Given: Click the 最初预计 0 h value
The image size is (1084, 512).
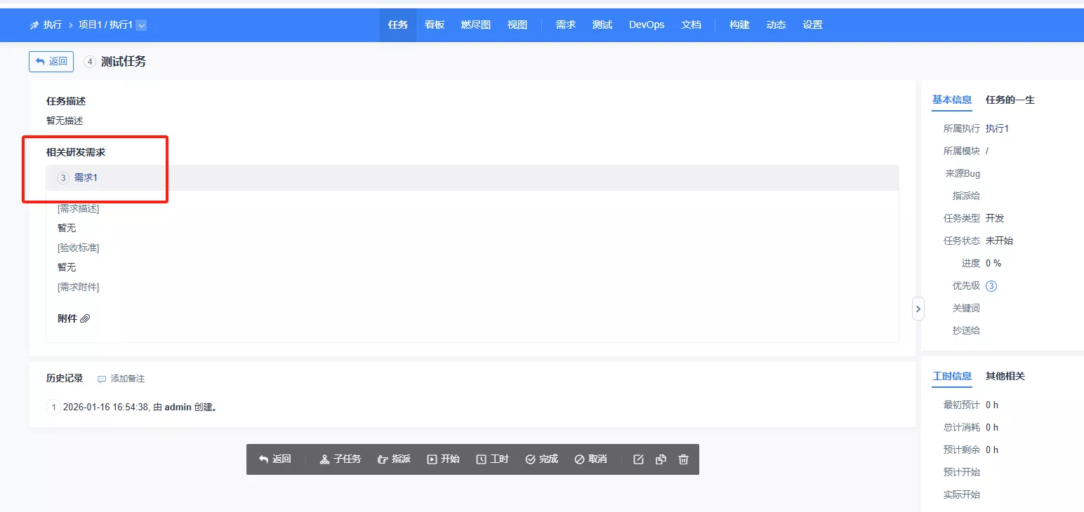Looking at the screenshot, I should (992, 405).
